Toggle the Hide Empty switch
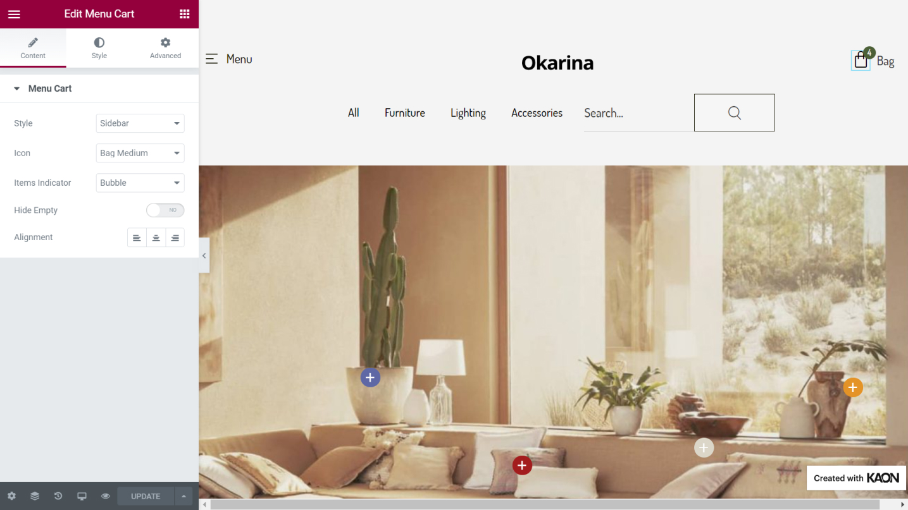Viewport: 908px width, 510px height. pos(165,210)
